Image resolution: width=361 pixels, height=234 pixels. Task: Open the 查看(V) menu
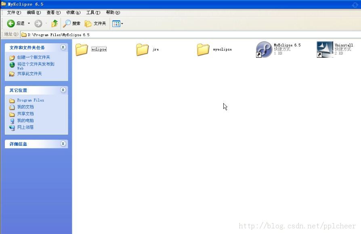53,13
